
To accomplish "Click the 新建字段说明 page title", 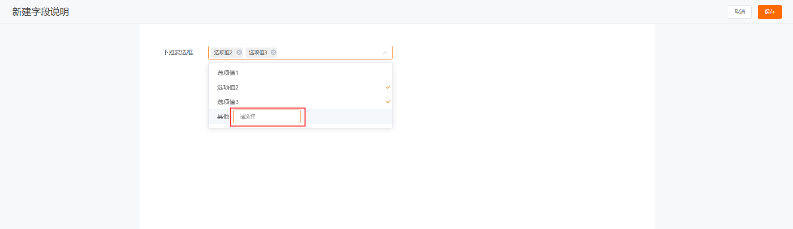I will (x=41, y=12).
